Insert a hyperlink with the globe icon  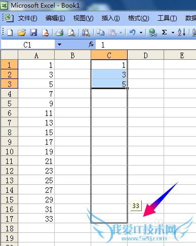click(x=153, y=32)
